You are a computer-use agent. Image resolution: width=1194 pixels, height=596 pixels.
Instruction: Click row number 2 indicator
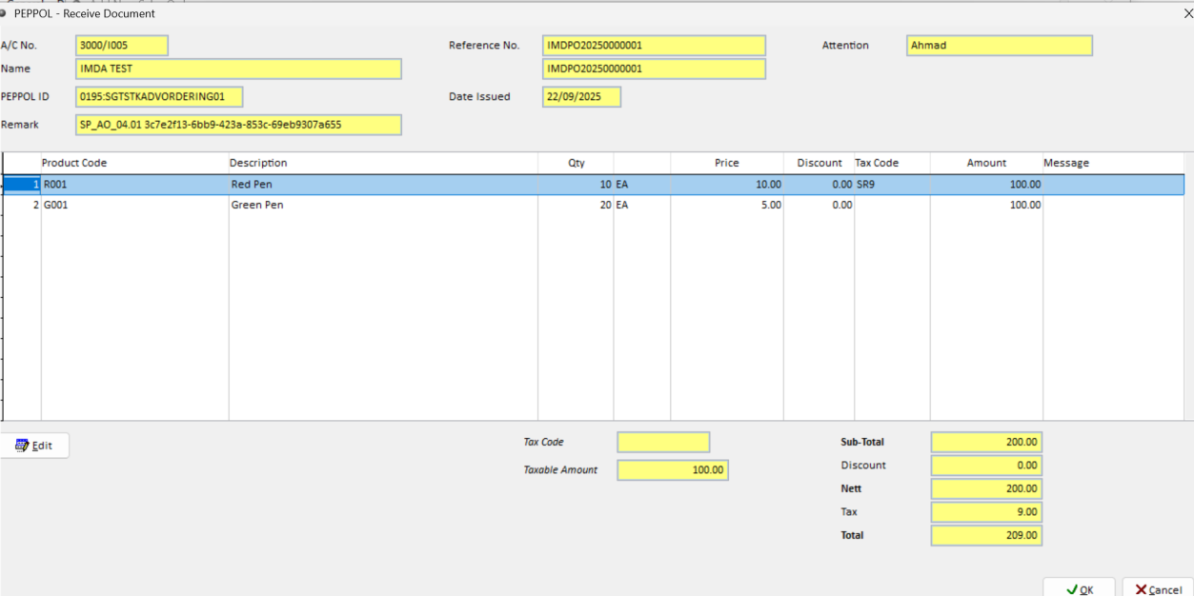[x=21, y=205]
